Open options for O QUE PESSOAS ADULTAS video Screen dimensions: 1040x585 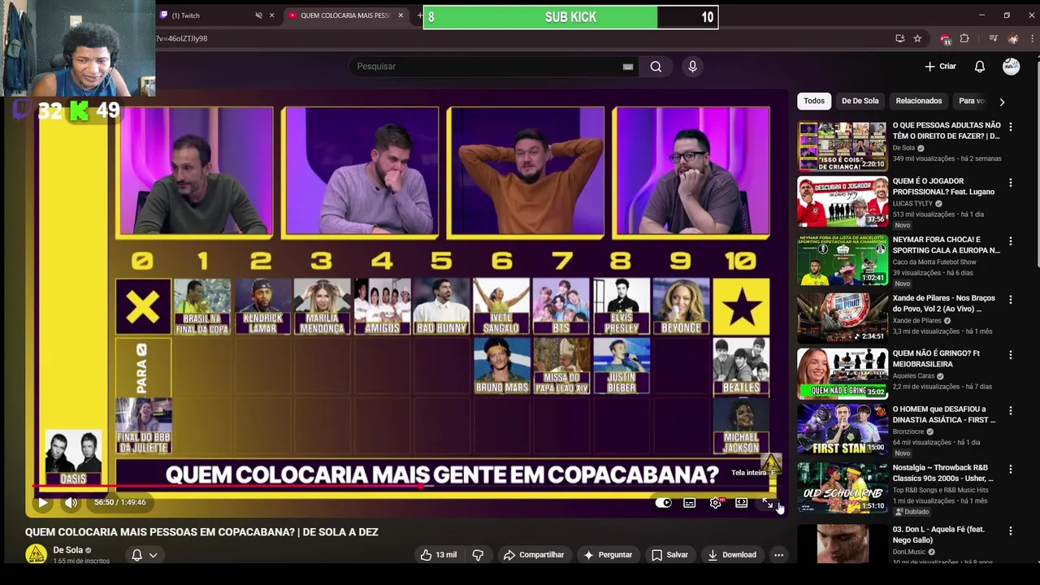click(x=1011, y=127)
